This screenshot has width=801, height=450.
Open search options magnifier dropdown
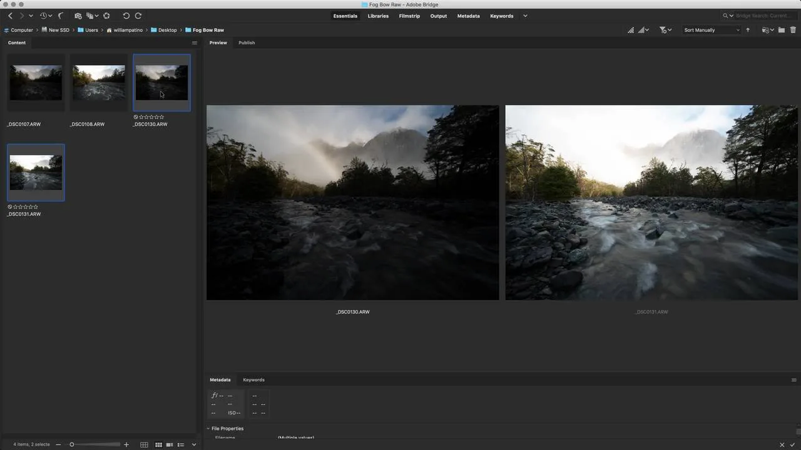coord(728,16)
